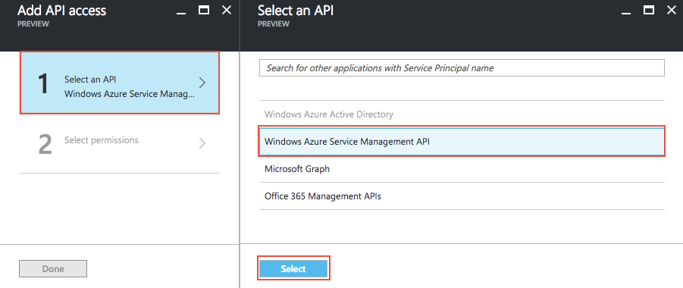This screenshot has width=683, height=288.
Task: Close the Add API access blade
Action: (227, 10)
